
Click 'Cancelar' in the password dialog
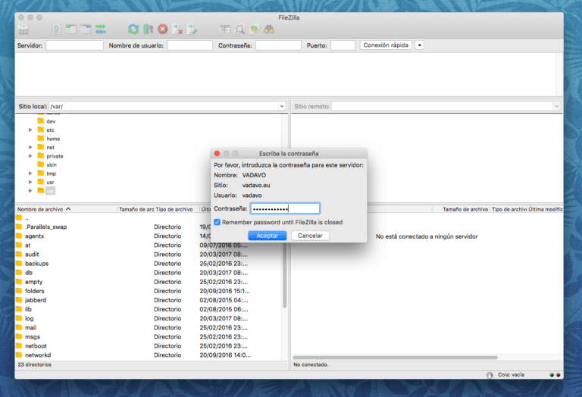click(310, 236)
